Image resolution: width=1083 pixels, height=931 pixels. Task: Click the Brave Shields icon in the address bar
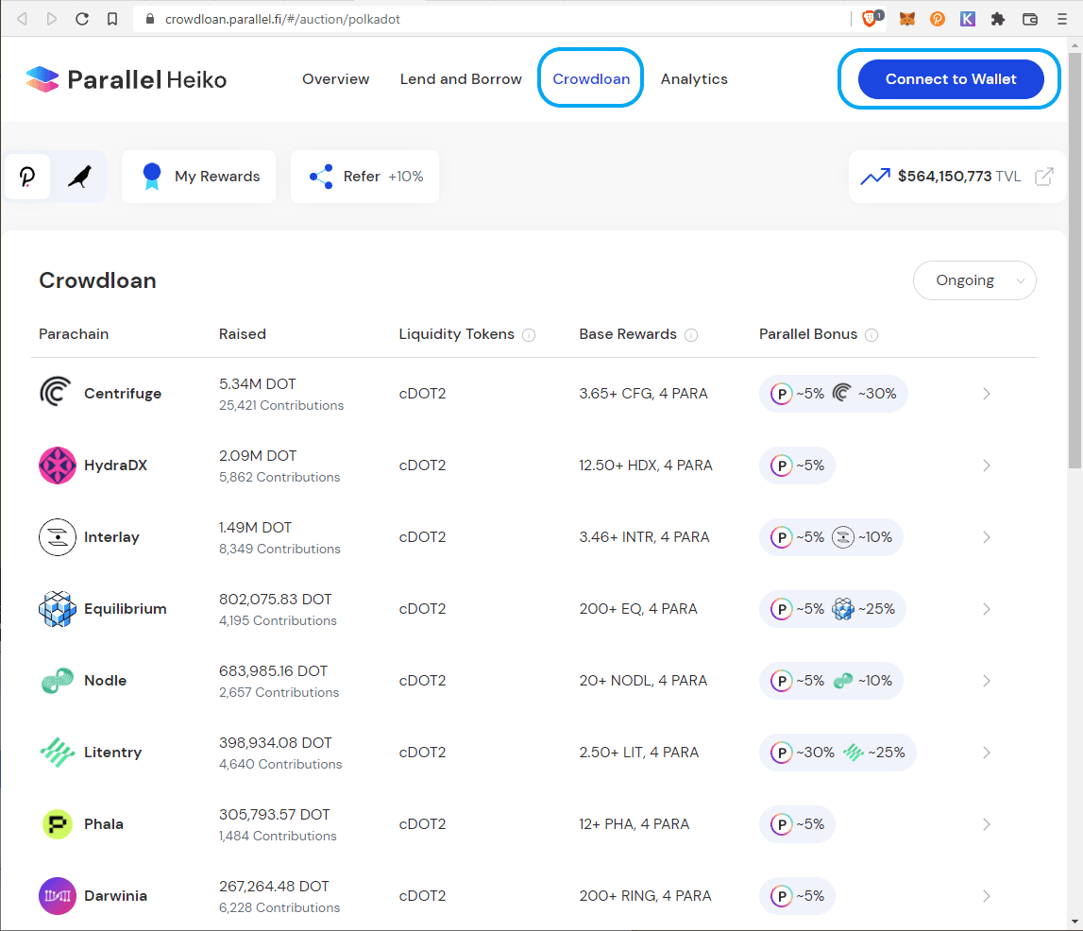(870, 19)
